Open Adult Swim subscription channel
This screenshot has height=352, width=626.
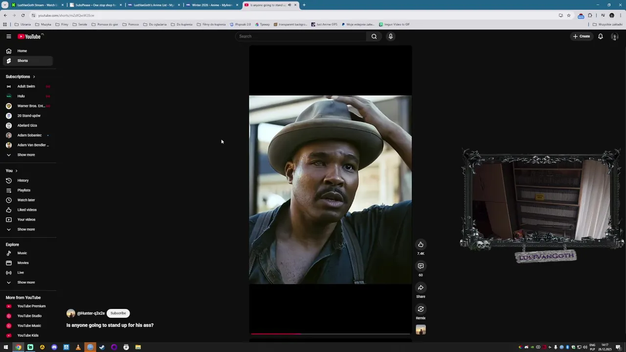[x=28, y=87]
